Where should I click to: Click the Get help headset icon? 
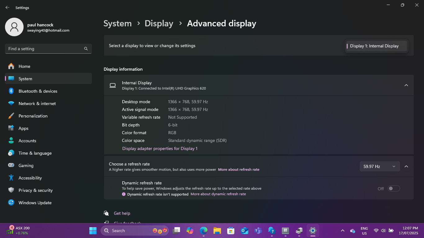pyautogui.click(x=106, y=213)
